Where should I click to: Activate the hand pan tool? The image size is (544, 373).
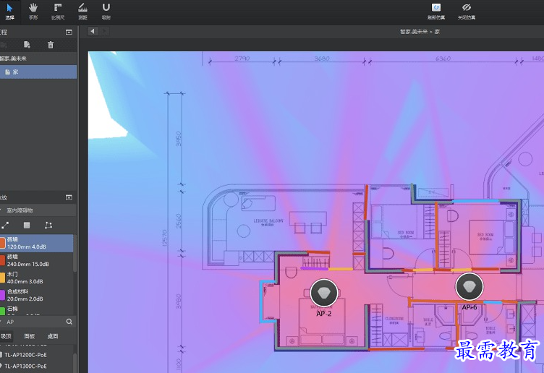coord(33,10)
